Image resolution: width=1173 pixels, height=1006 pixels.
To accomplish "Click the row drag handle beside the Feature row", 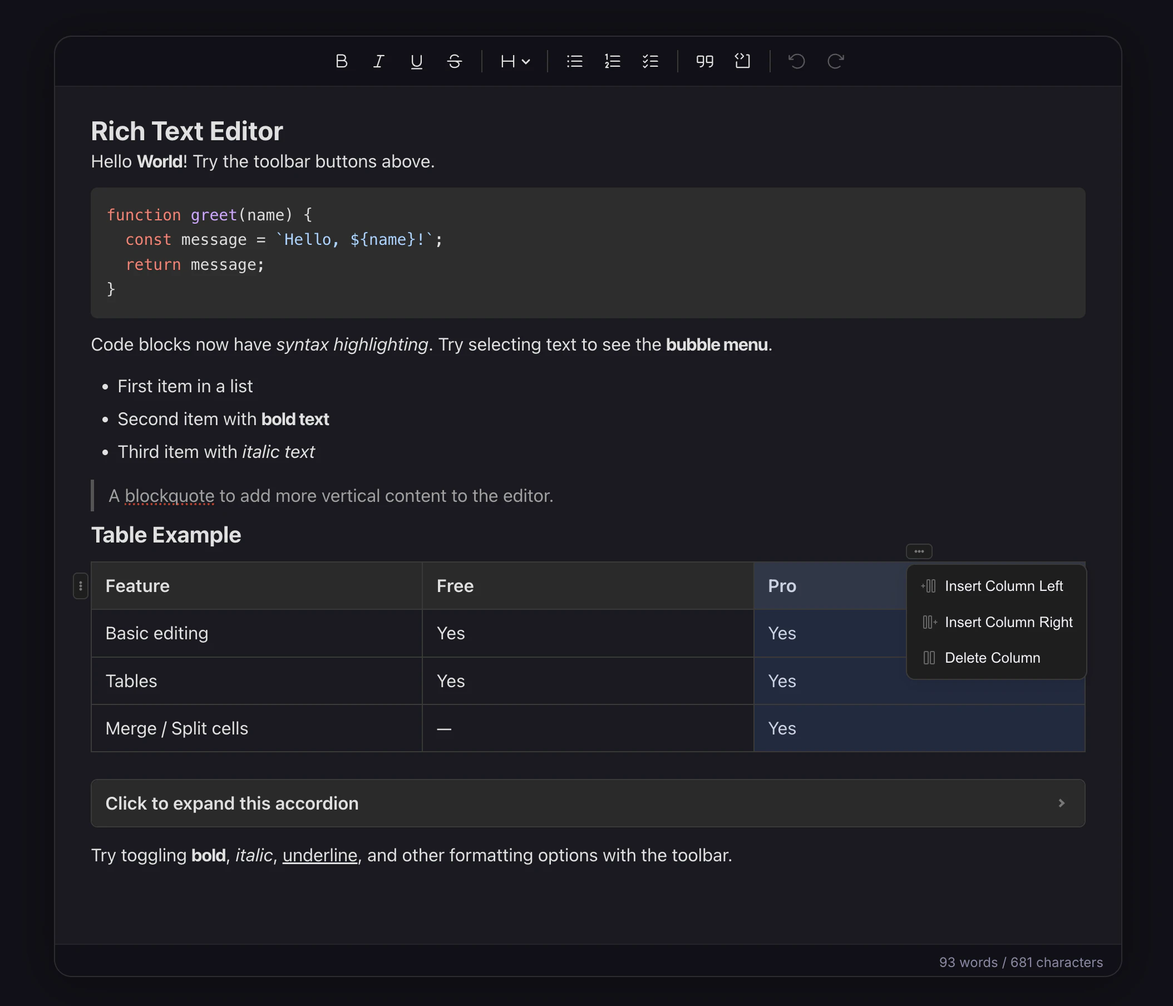I will [x=80, y=586].
